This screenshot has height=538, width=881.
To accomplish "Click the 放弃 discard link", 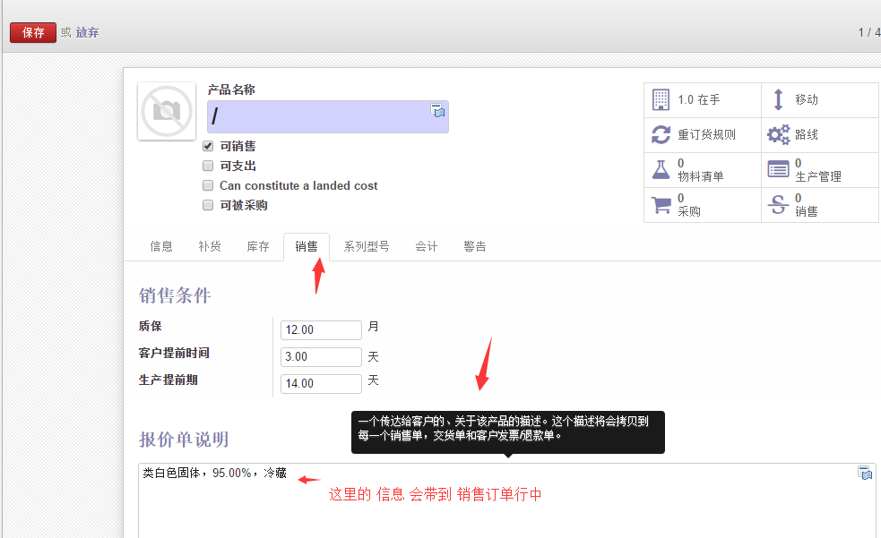I will pyautogui.click(x=87, y=32).
